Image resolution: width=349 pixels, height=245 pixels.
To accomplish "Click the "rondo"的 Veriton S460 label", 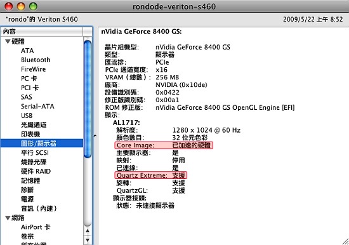I will [42, 20].
